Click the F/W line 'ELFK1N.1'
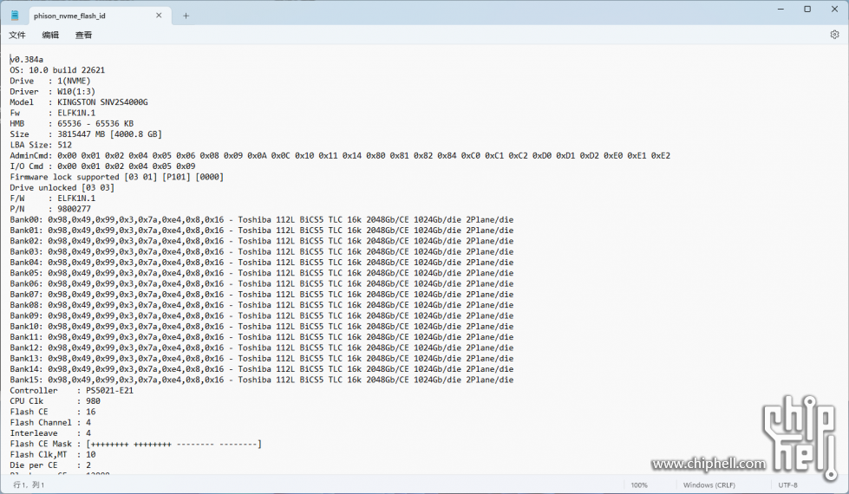This screenshot has width=849, height=494. tap(53, 198)
